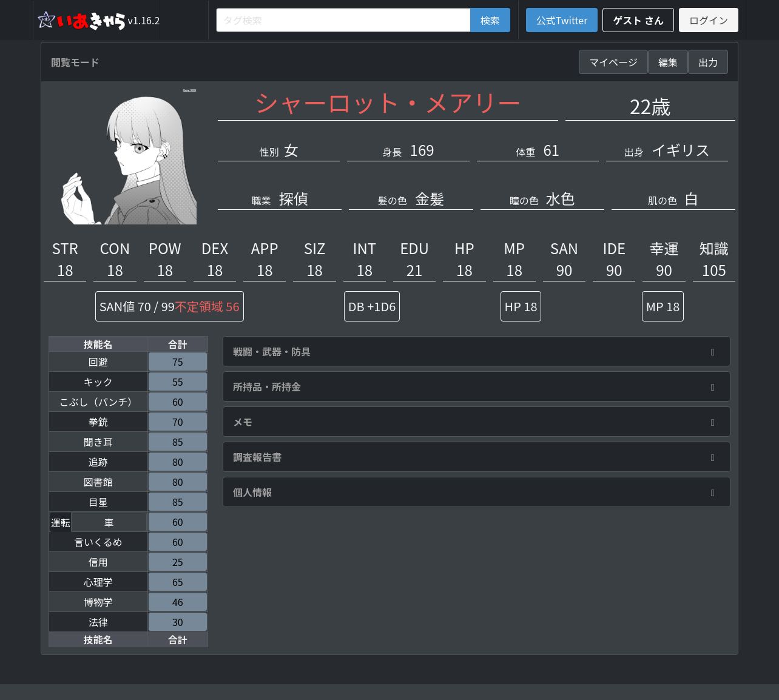The height and width of the screenshot is (700, 779).
Task: Click the STR stat label
Action: click(x=65, y=249)
